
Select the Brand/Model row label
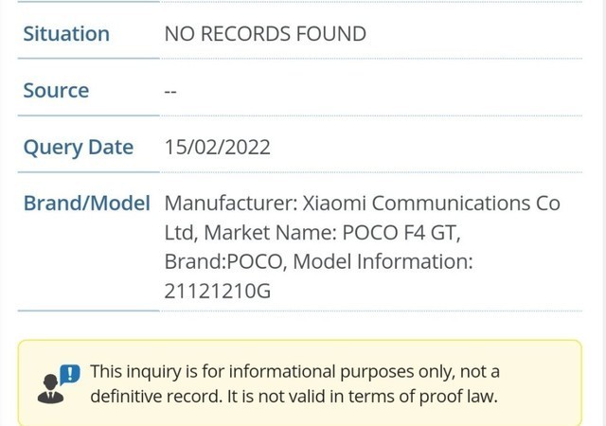(x=86, y=204)
